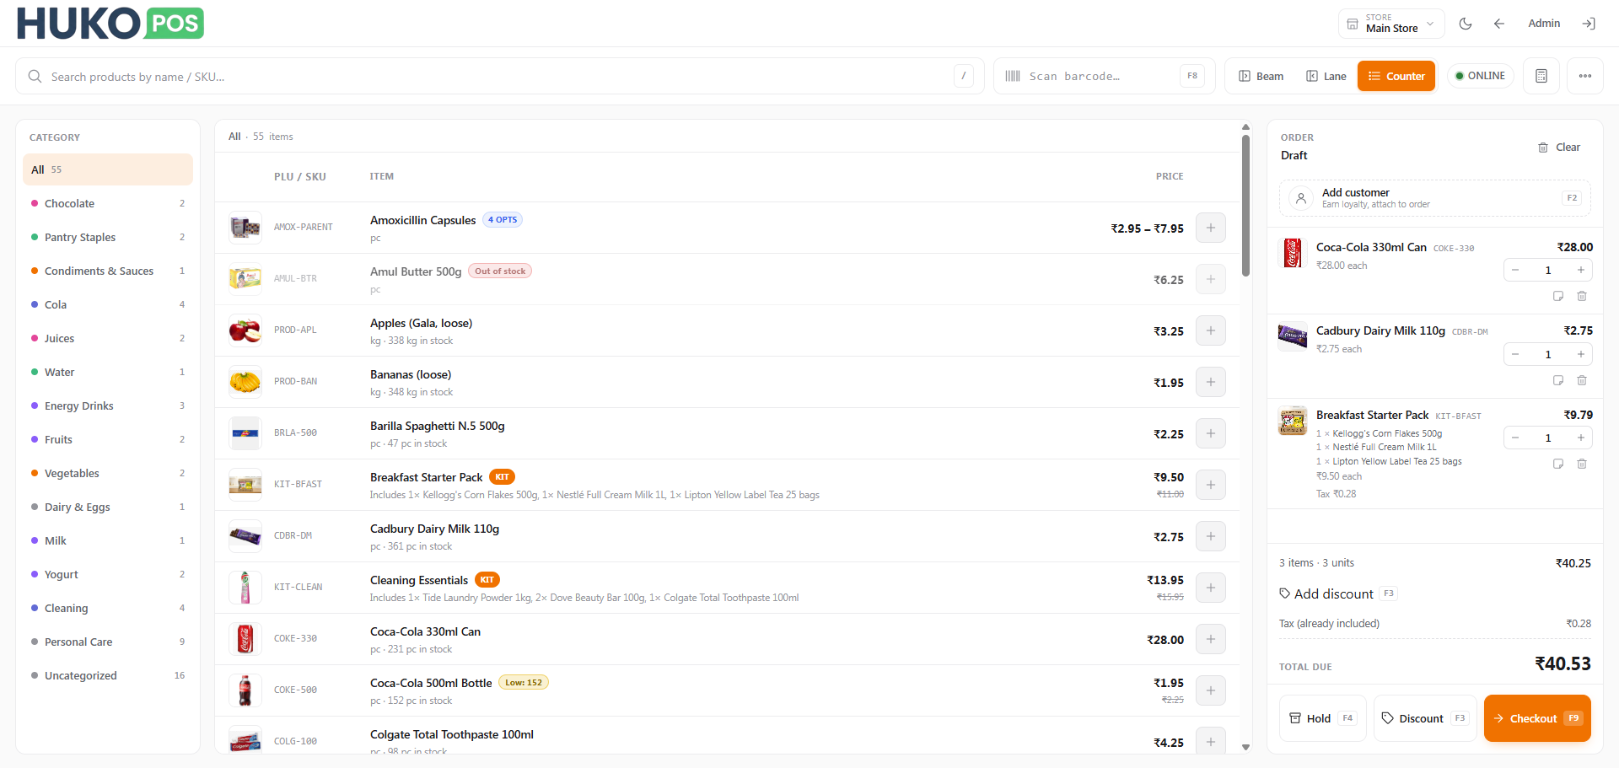Screen dimensions: 1619x768
Task: Decrease Breakfast Starter Pack order quantity
Action: (1515, 438)
